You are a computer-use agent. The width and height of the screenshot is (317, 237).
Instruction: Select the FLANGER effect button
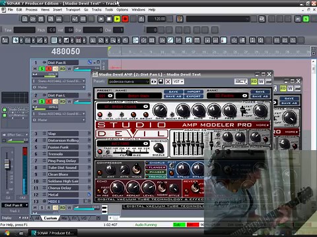[x=157, y=167]
